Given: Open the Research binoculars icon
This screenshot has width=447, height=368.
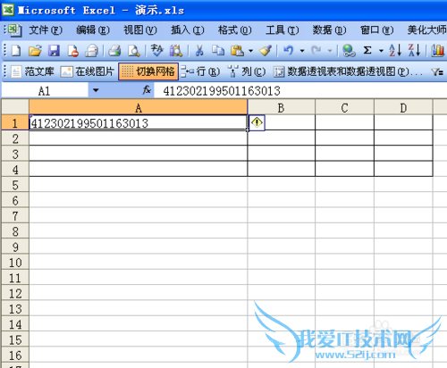Looking at the screenshot, I should [176, 51].
